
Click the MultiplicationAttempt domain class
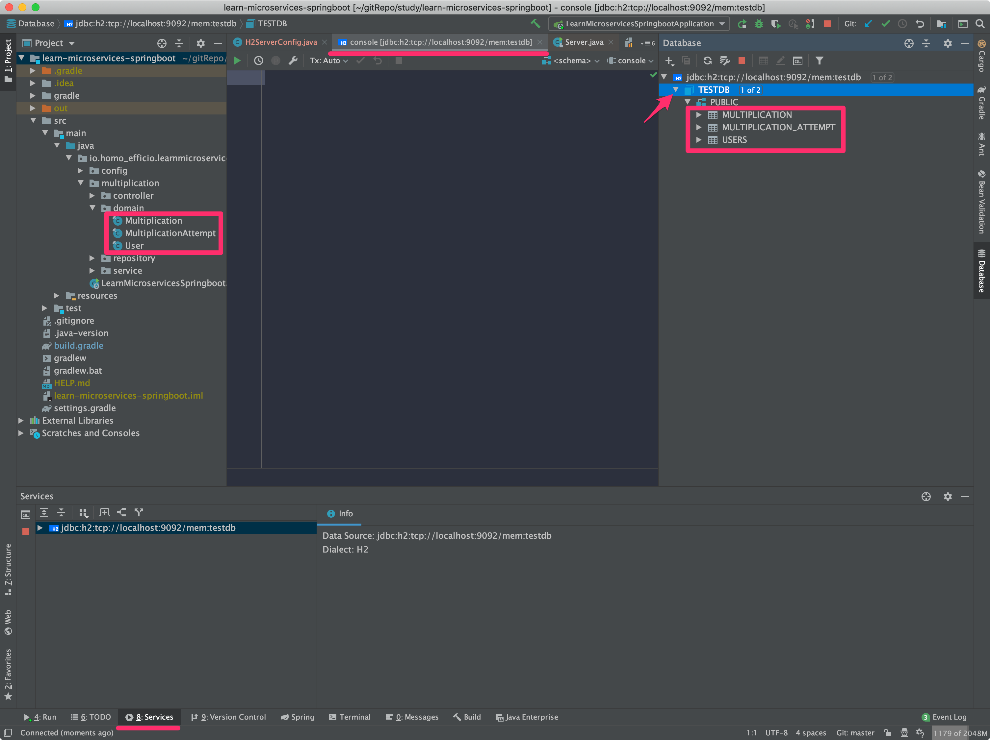[169, 233]
